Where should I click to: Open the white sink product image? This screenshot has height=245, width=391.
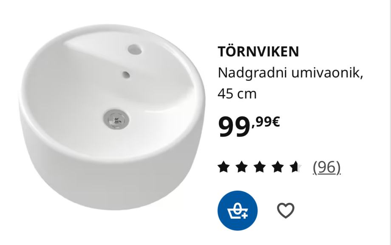pyautogui.click(x=112, y=117)
